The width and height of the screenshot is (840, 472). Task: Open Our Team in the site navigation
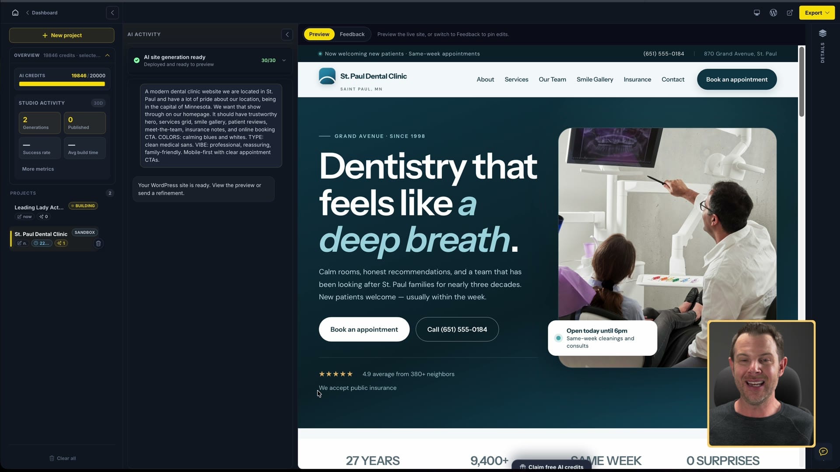552,80
